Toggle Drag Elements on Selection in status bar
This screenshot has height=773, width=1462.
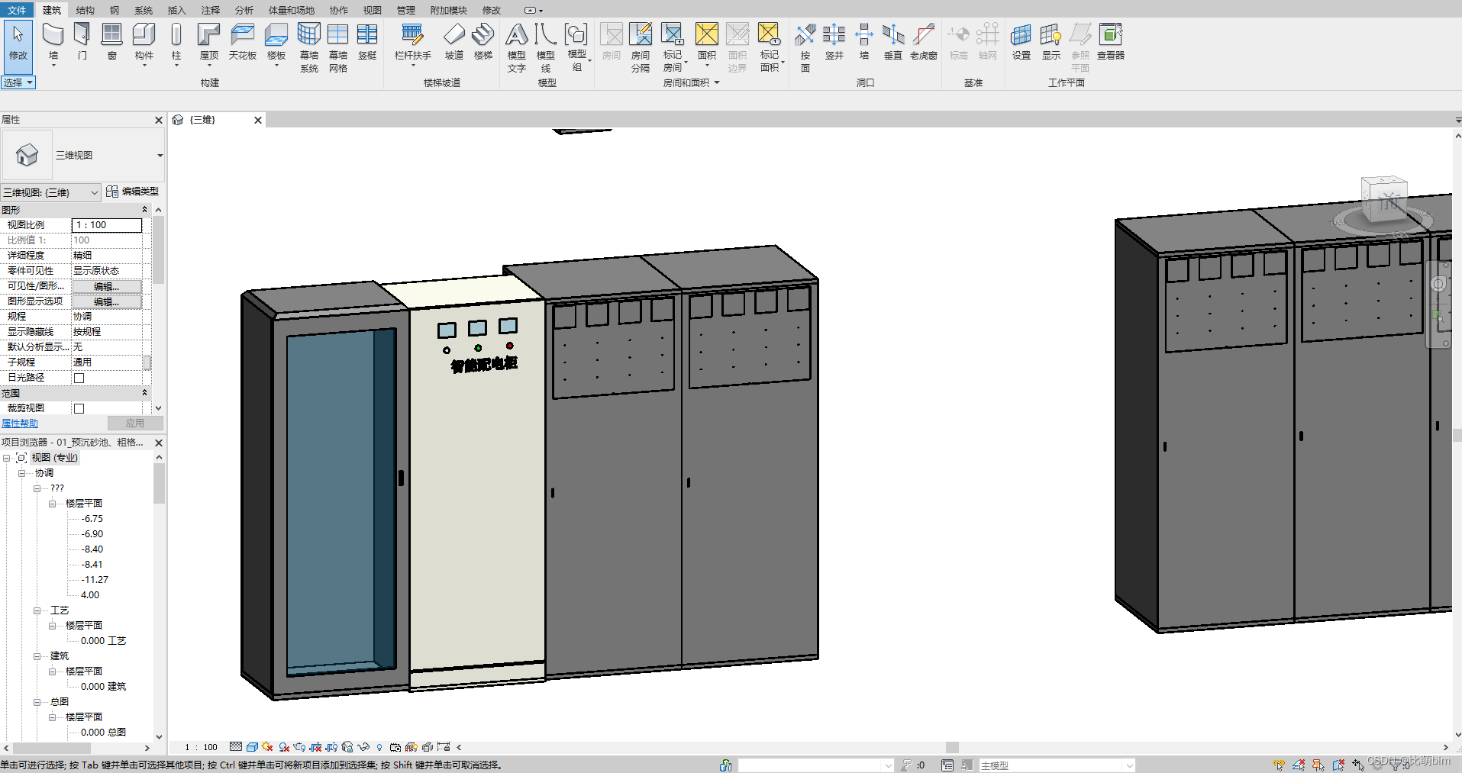tap(1358, 765)
